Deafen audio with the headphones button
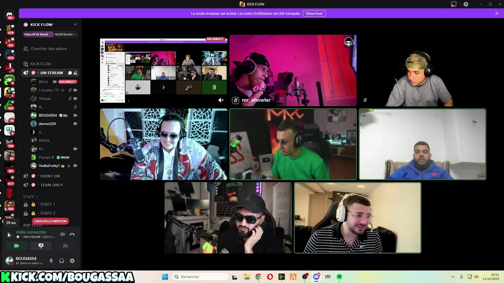 click(61, 261)
